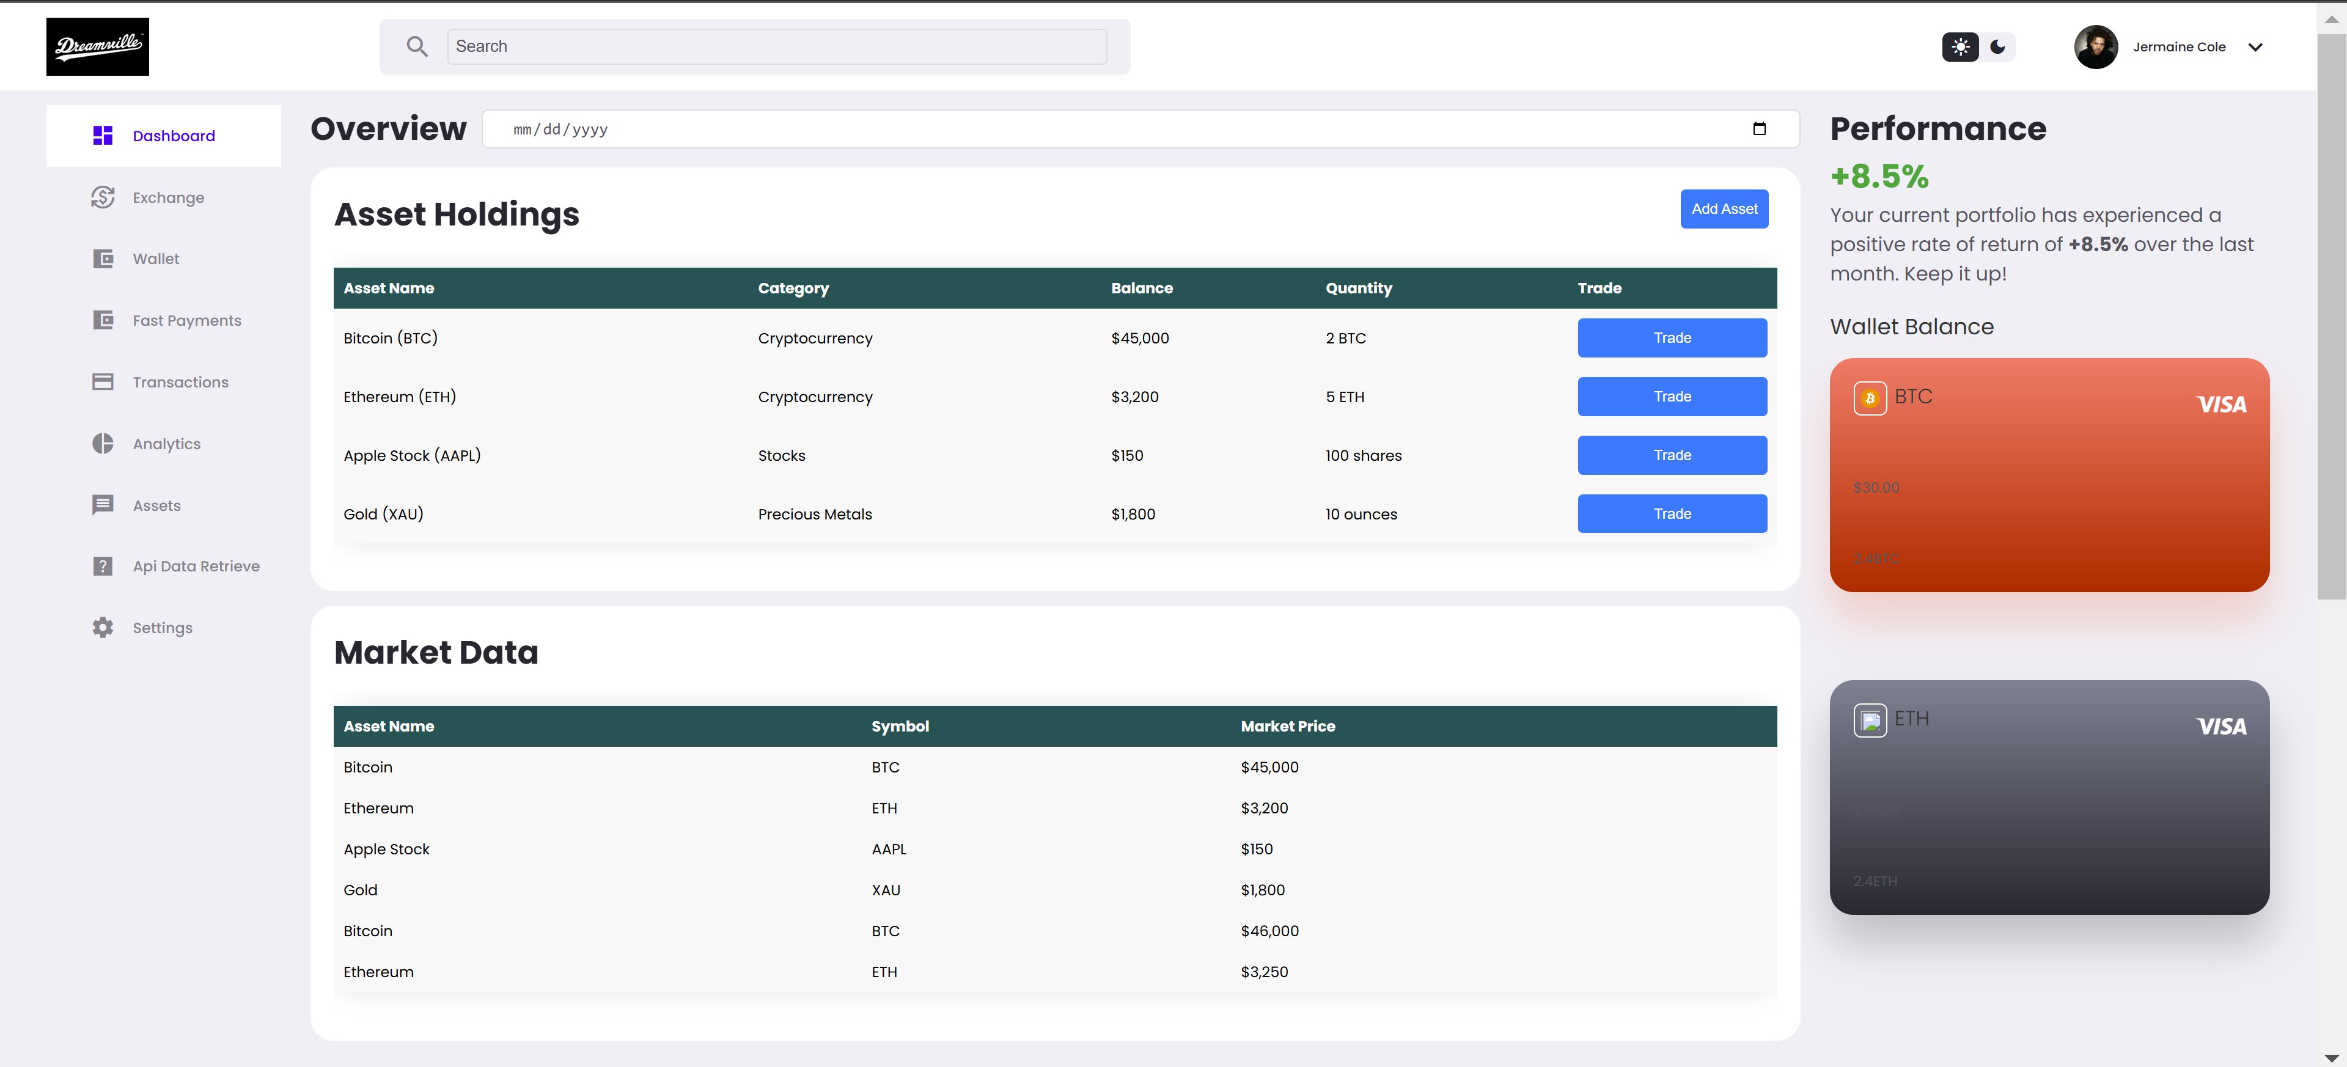
Task: Click the Settings gear icon
Action: [x=103, y=628]
